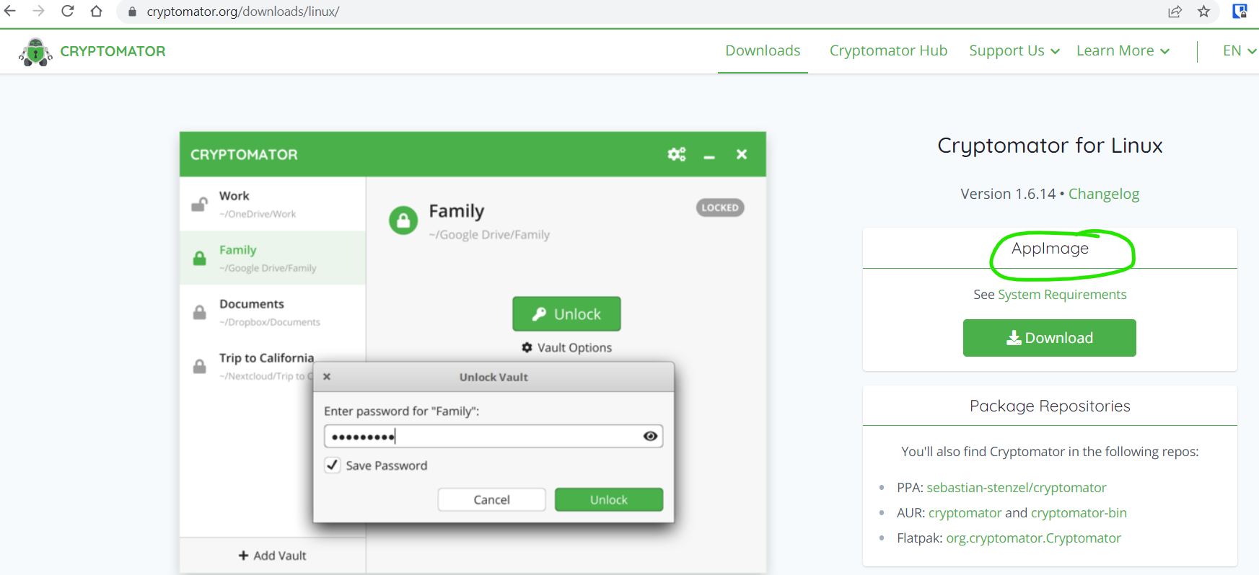
Task: Click the share page icon
Action: tap(1175, 12)
